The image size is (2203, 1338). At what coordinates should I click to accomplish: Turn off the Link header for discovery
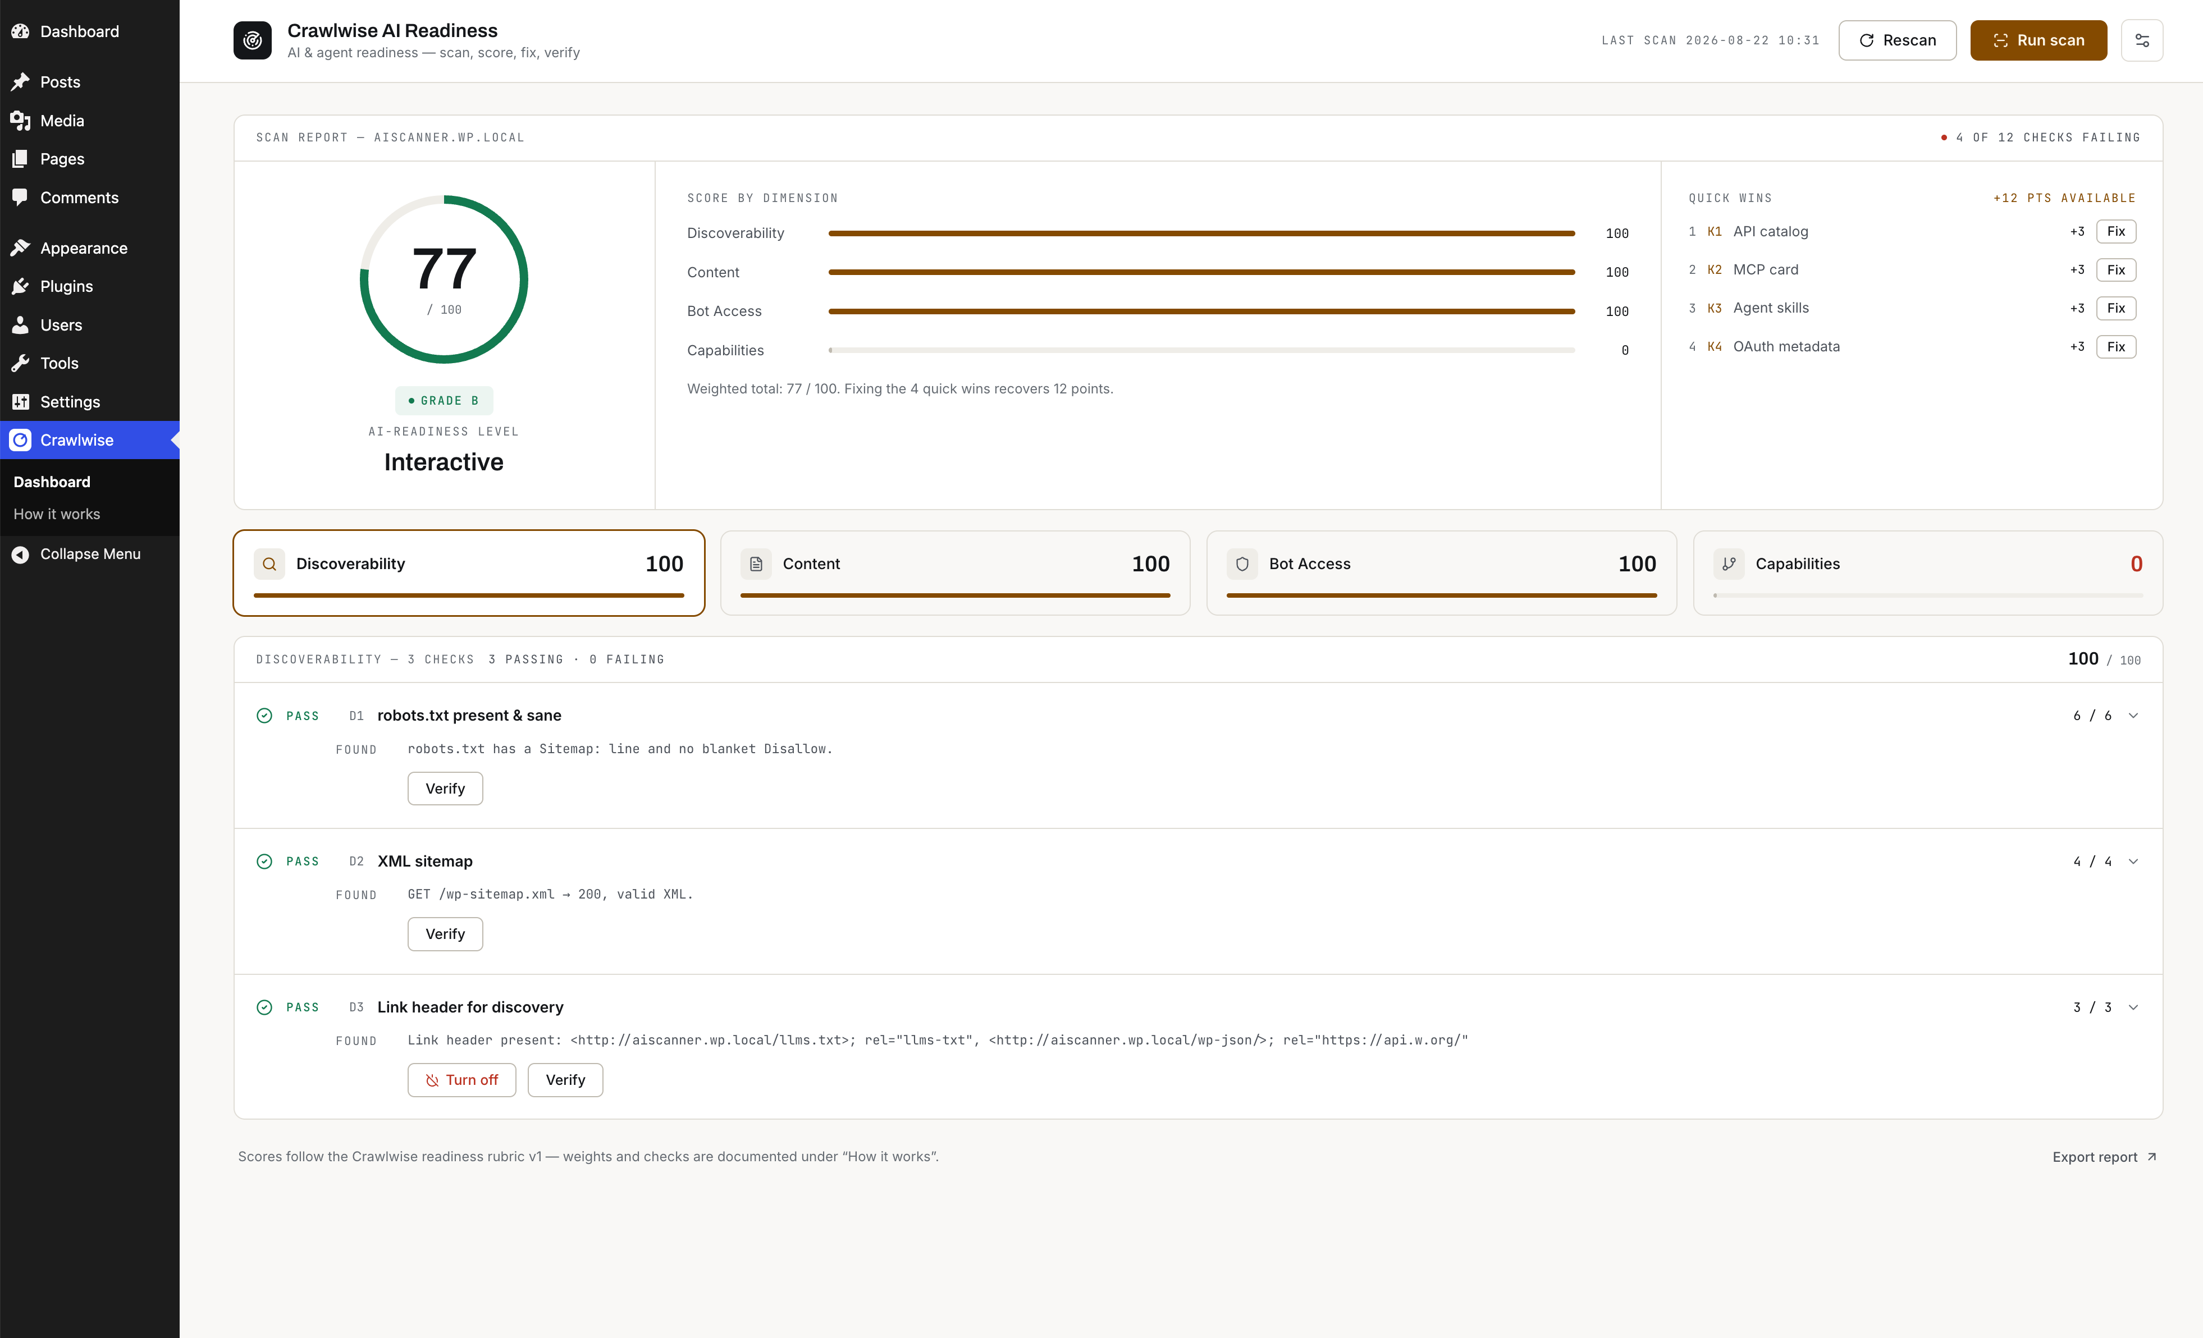click(x=461, y=1080)
